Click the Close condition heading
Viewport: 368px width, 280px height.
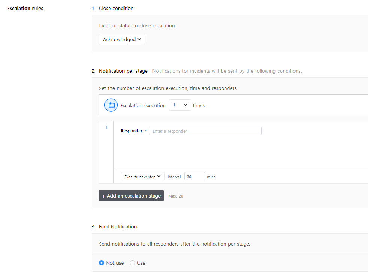pyautogui.click(x=116, y=8)
